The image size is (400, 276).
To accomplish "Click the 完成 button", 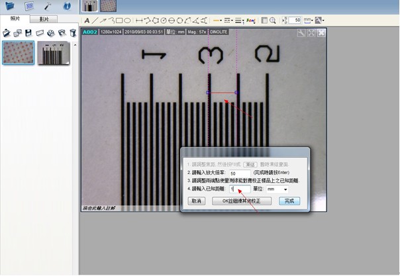I will [289, 201].
